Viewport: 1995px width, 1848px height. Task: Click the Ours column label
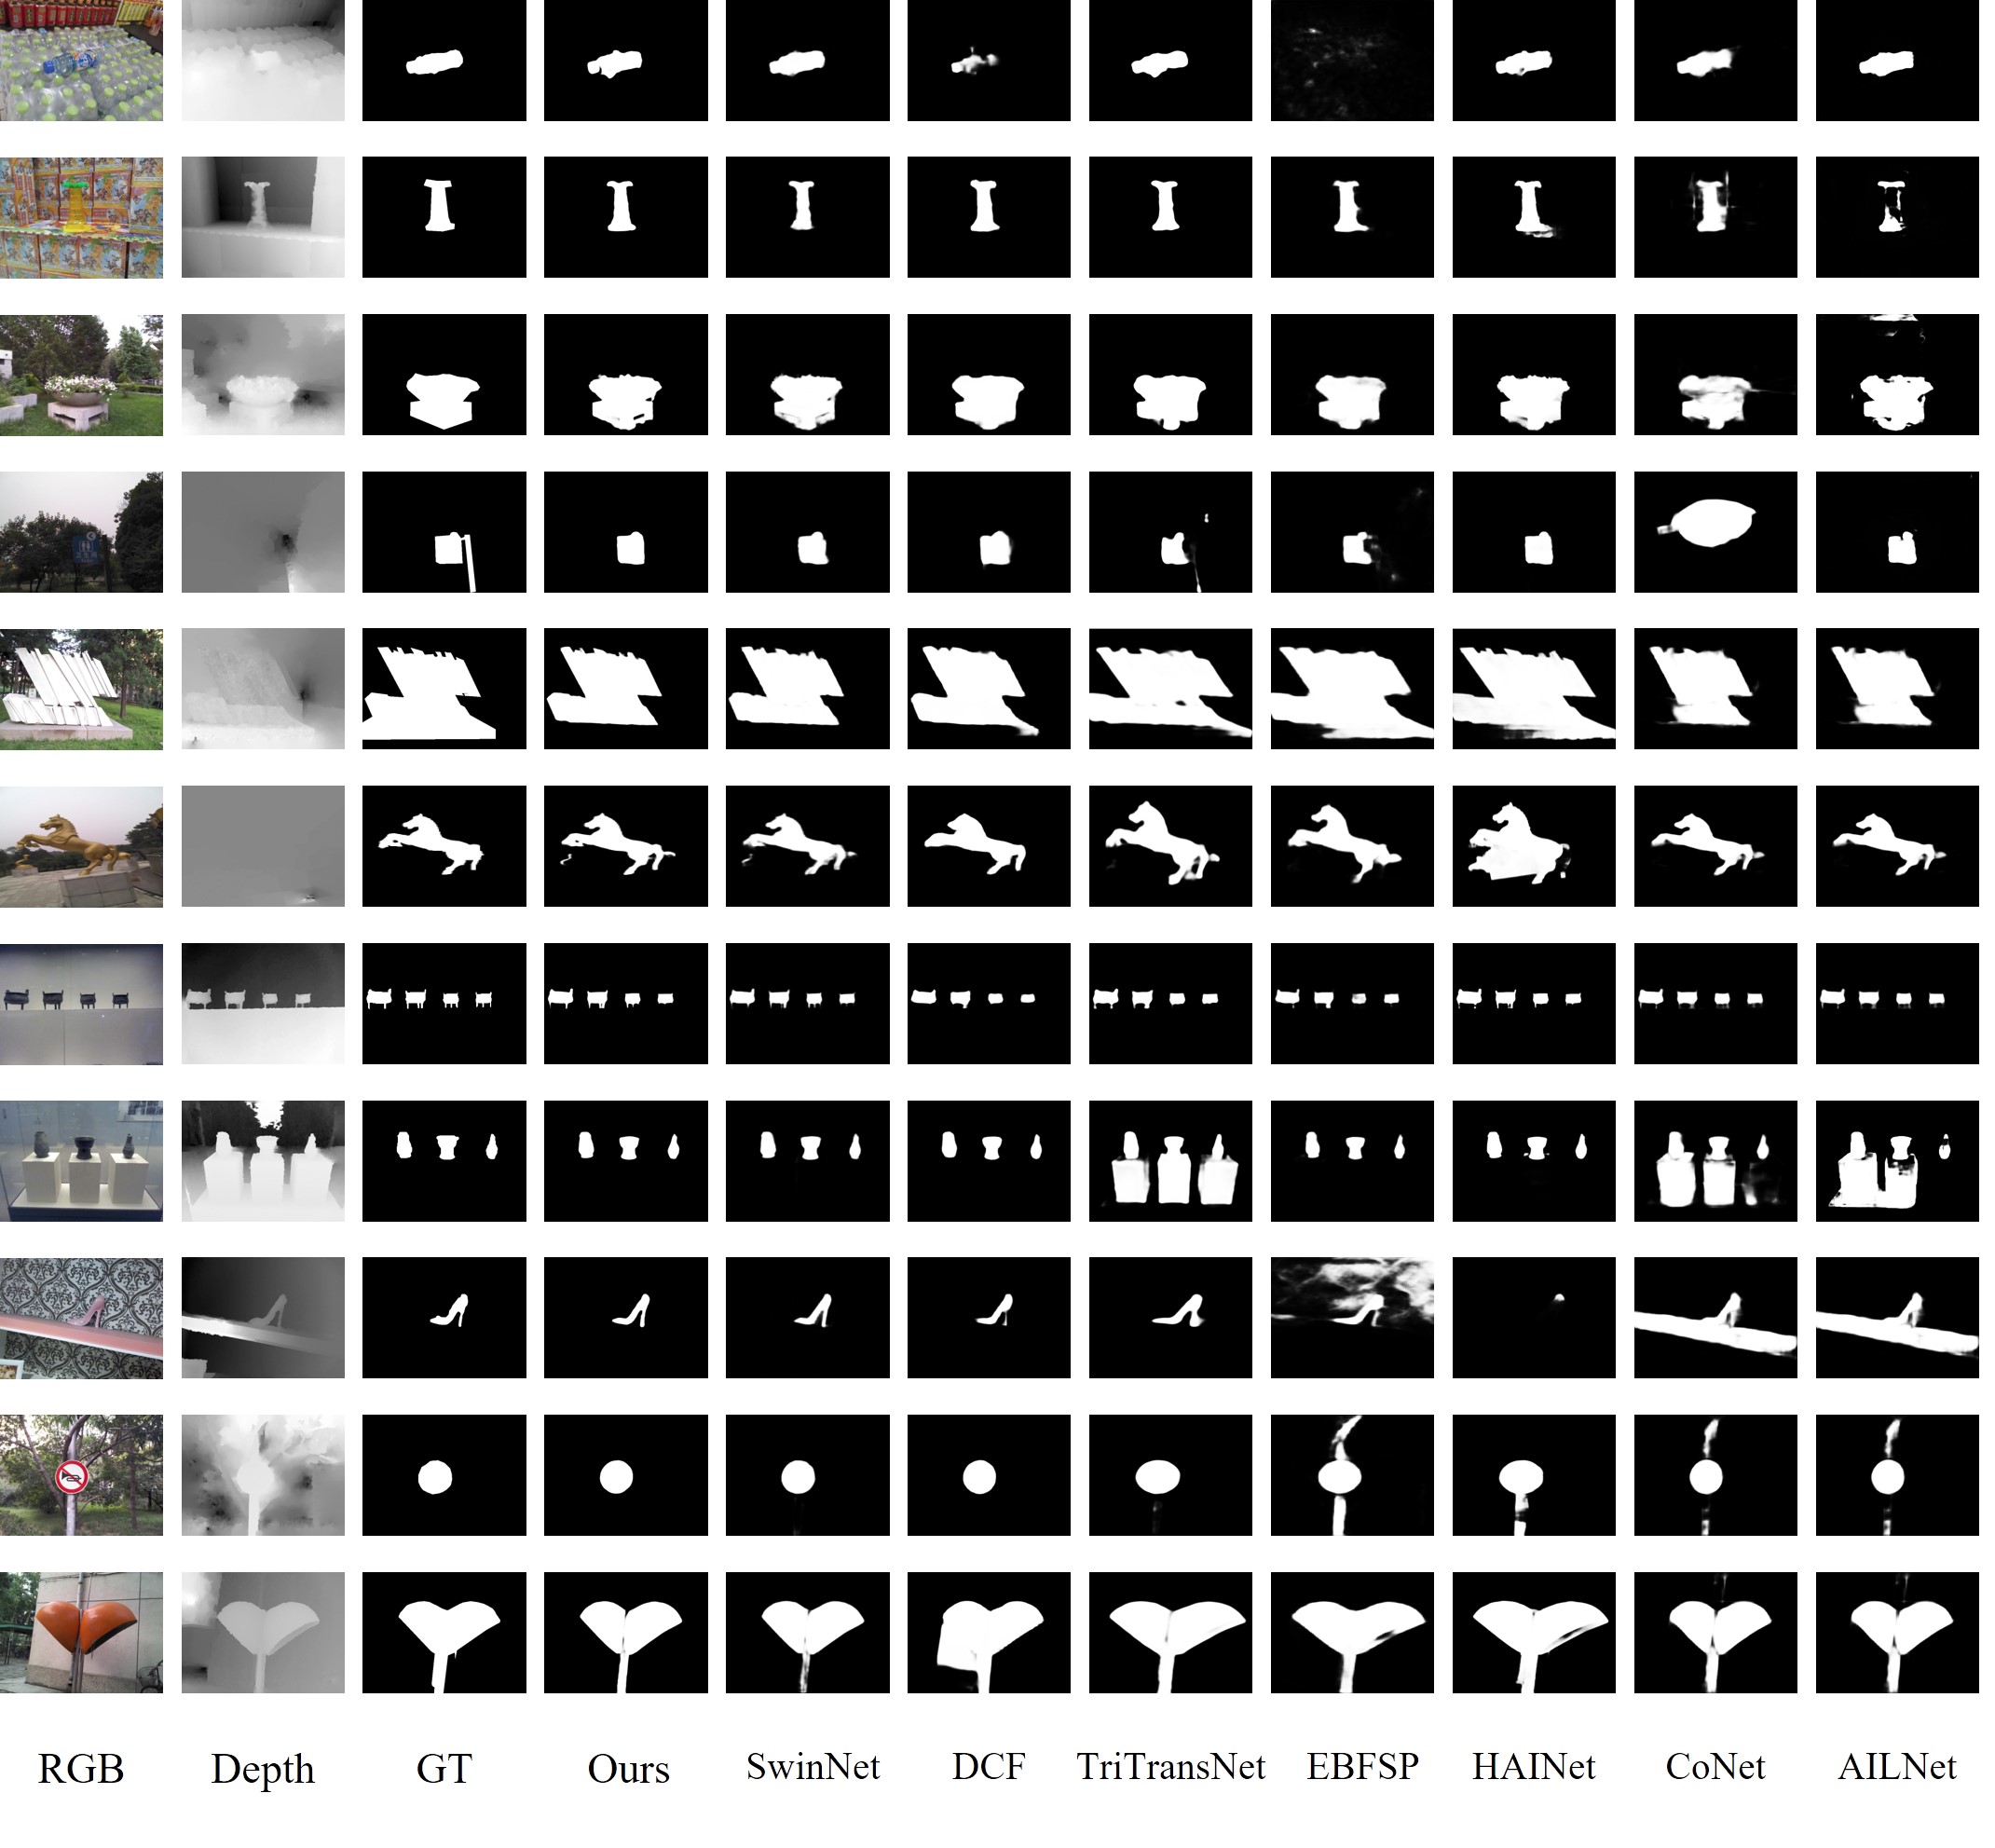pyautogui.click(x=628, y=1769)
